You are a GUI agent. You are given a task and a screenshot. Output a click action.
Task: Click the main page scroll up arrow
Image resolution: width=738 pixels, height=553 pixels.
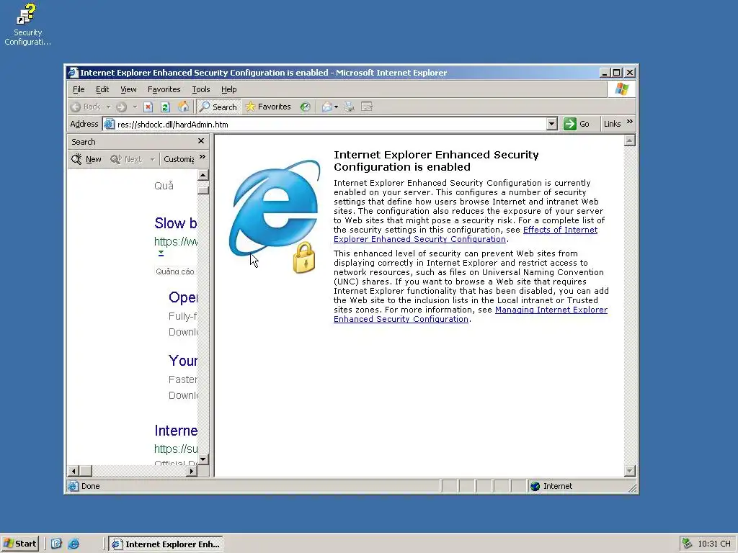pos(630,140)
